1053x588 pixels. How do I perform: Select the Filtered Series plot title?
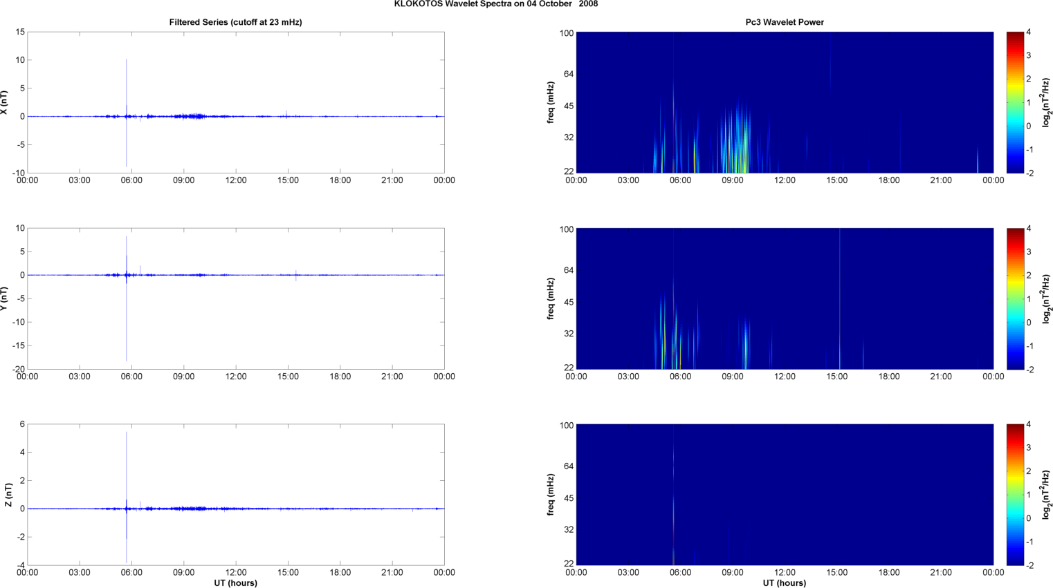pos(235,22)
